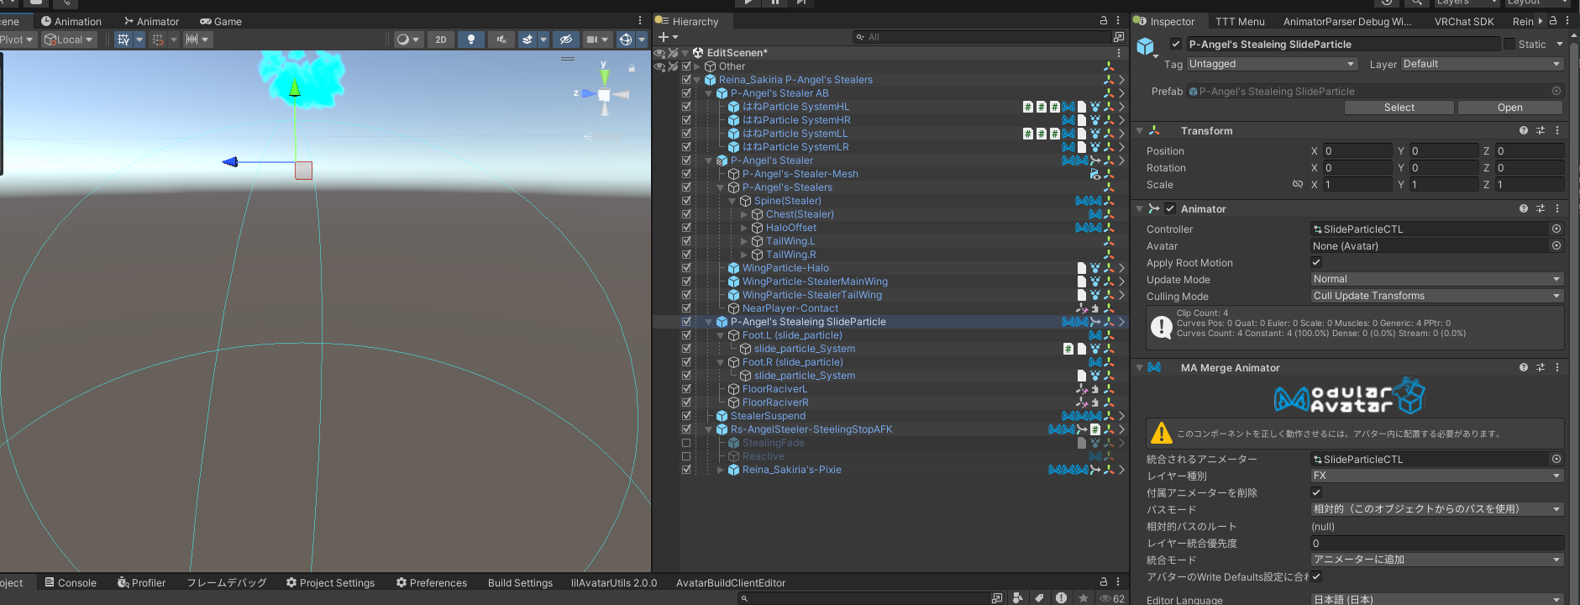Viewport: 1580px width, 605px height.
Task: Click increment snapping ruler icon
Action: point(192,39)
